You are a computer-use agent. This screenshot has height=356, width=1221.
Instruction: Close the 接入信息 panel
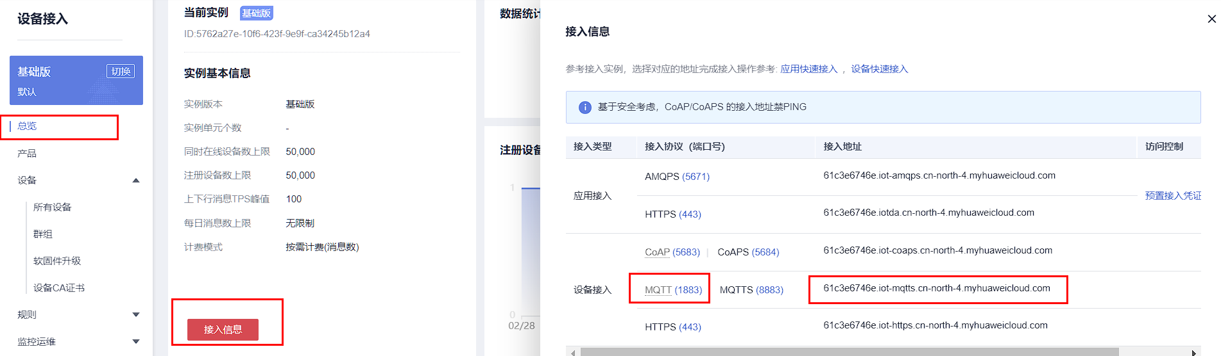(x=1211, y=19)
